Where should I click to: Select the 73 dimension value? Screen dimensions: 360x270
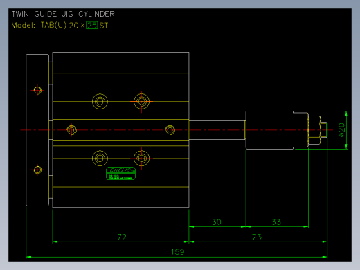(257, 237)
